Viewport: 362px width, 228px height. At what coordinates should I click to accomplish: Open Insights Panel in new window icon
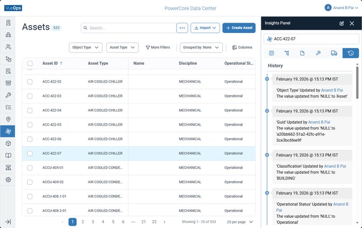tap(341, 23)
